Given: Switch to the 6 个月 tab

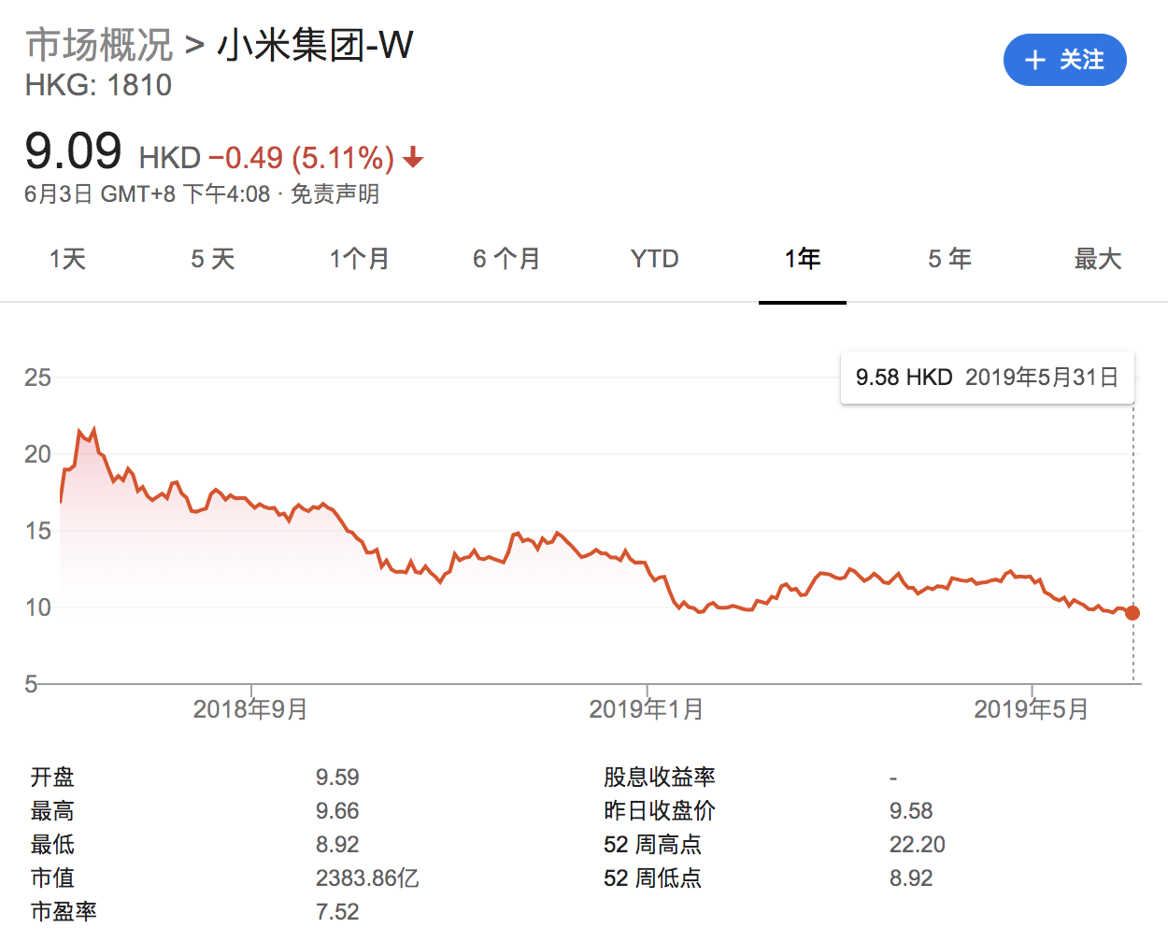Looking at the screenshot, I should pyautogui.click(x=506, y=259).
